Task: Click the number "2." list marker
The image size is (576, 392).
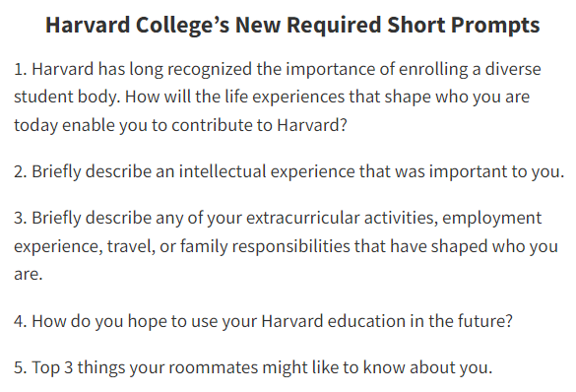Action: click(x=21, y=172)
